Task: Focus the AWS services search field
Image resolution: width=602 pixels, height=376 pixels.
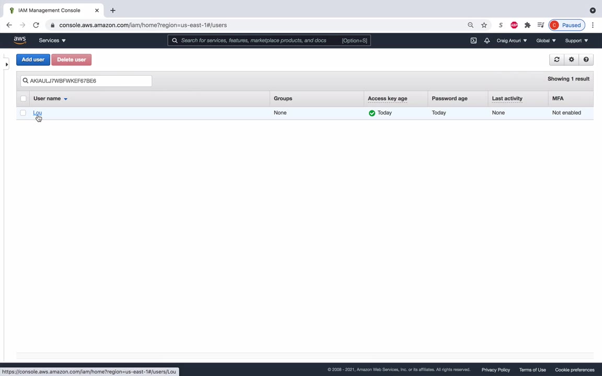Action: click(269, 40)
